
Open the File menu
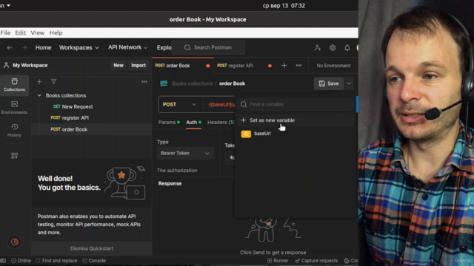point(5,33)
